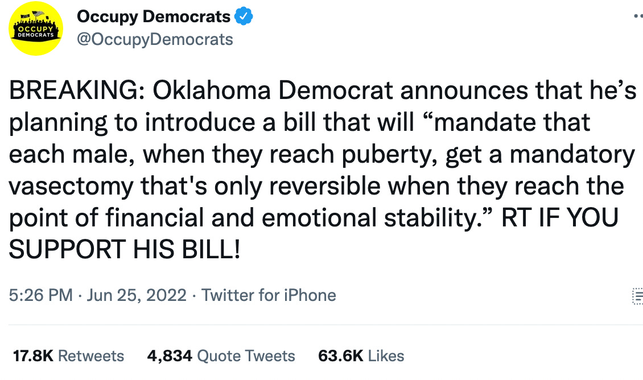View the 17.8K Retweets list

click(68, 356)
